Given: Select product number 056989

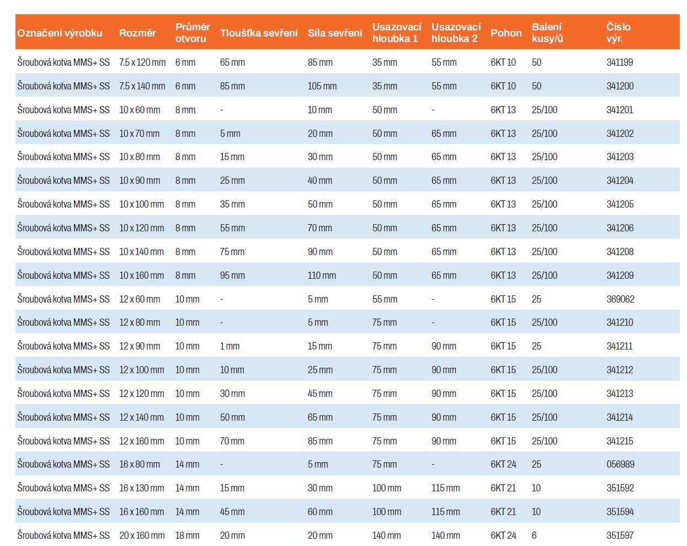Looking at the screenshot, I should tap(620, 464).
